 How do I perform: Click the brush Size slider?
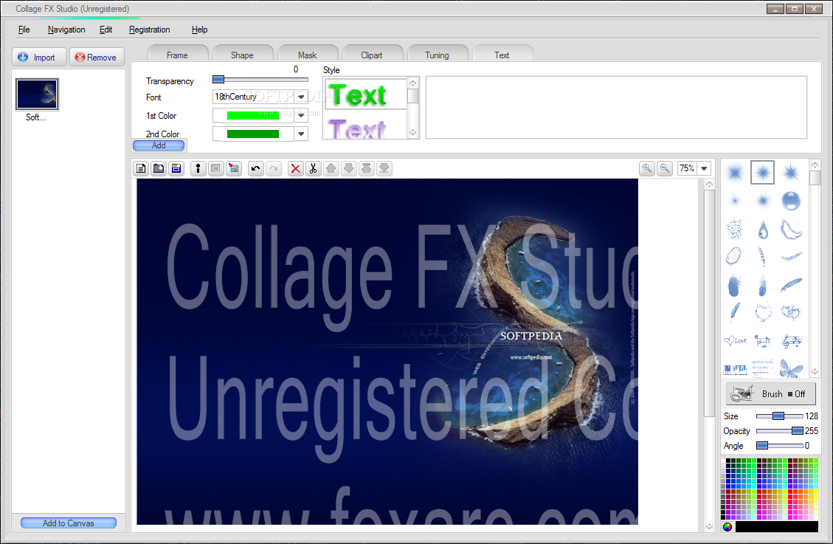(x=779, y=416)
